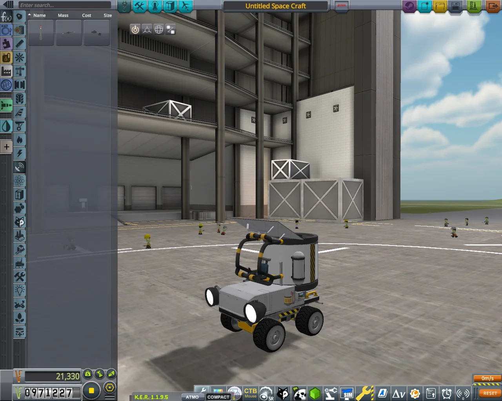Show the plant-leaf parts category
502x401 pixels.
(x=20, y=318)
